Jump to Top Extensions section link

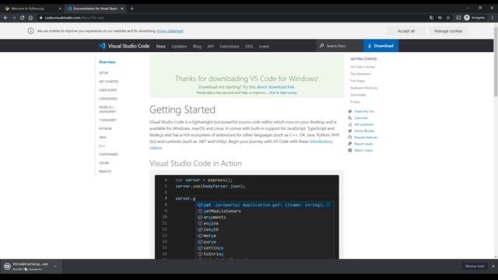(x=360, y=74)
